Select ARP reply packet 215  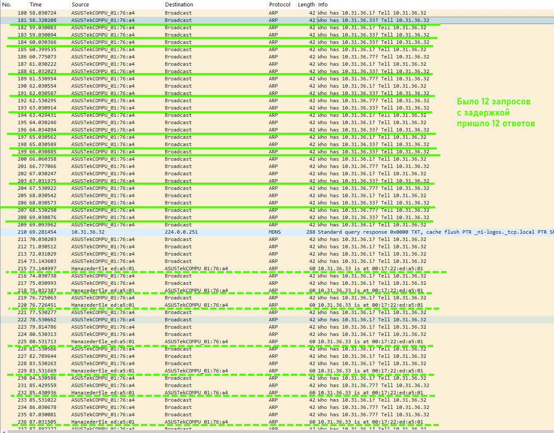pyautogui.click(x=172, y=268)
